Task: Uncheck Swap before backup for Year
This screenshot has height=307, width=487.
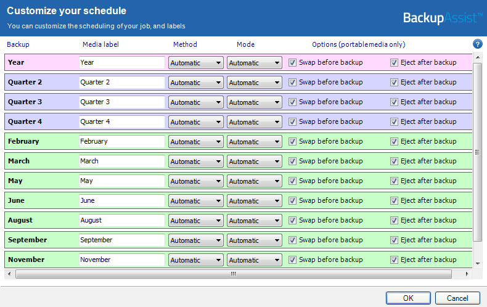Action: coord(293,62)
